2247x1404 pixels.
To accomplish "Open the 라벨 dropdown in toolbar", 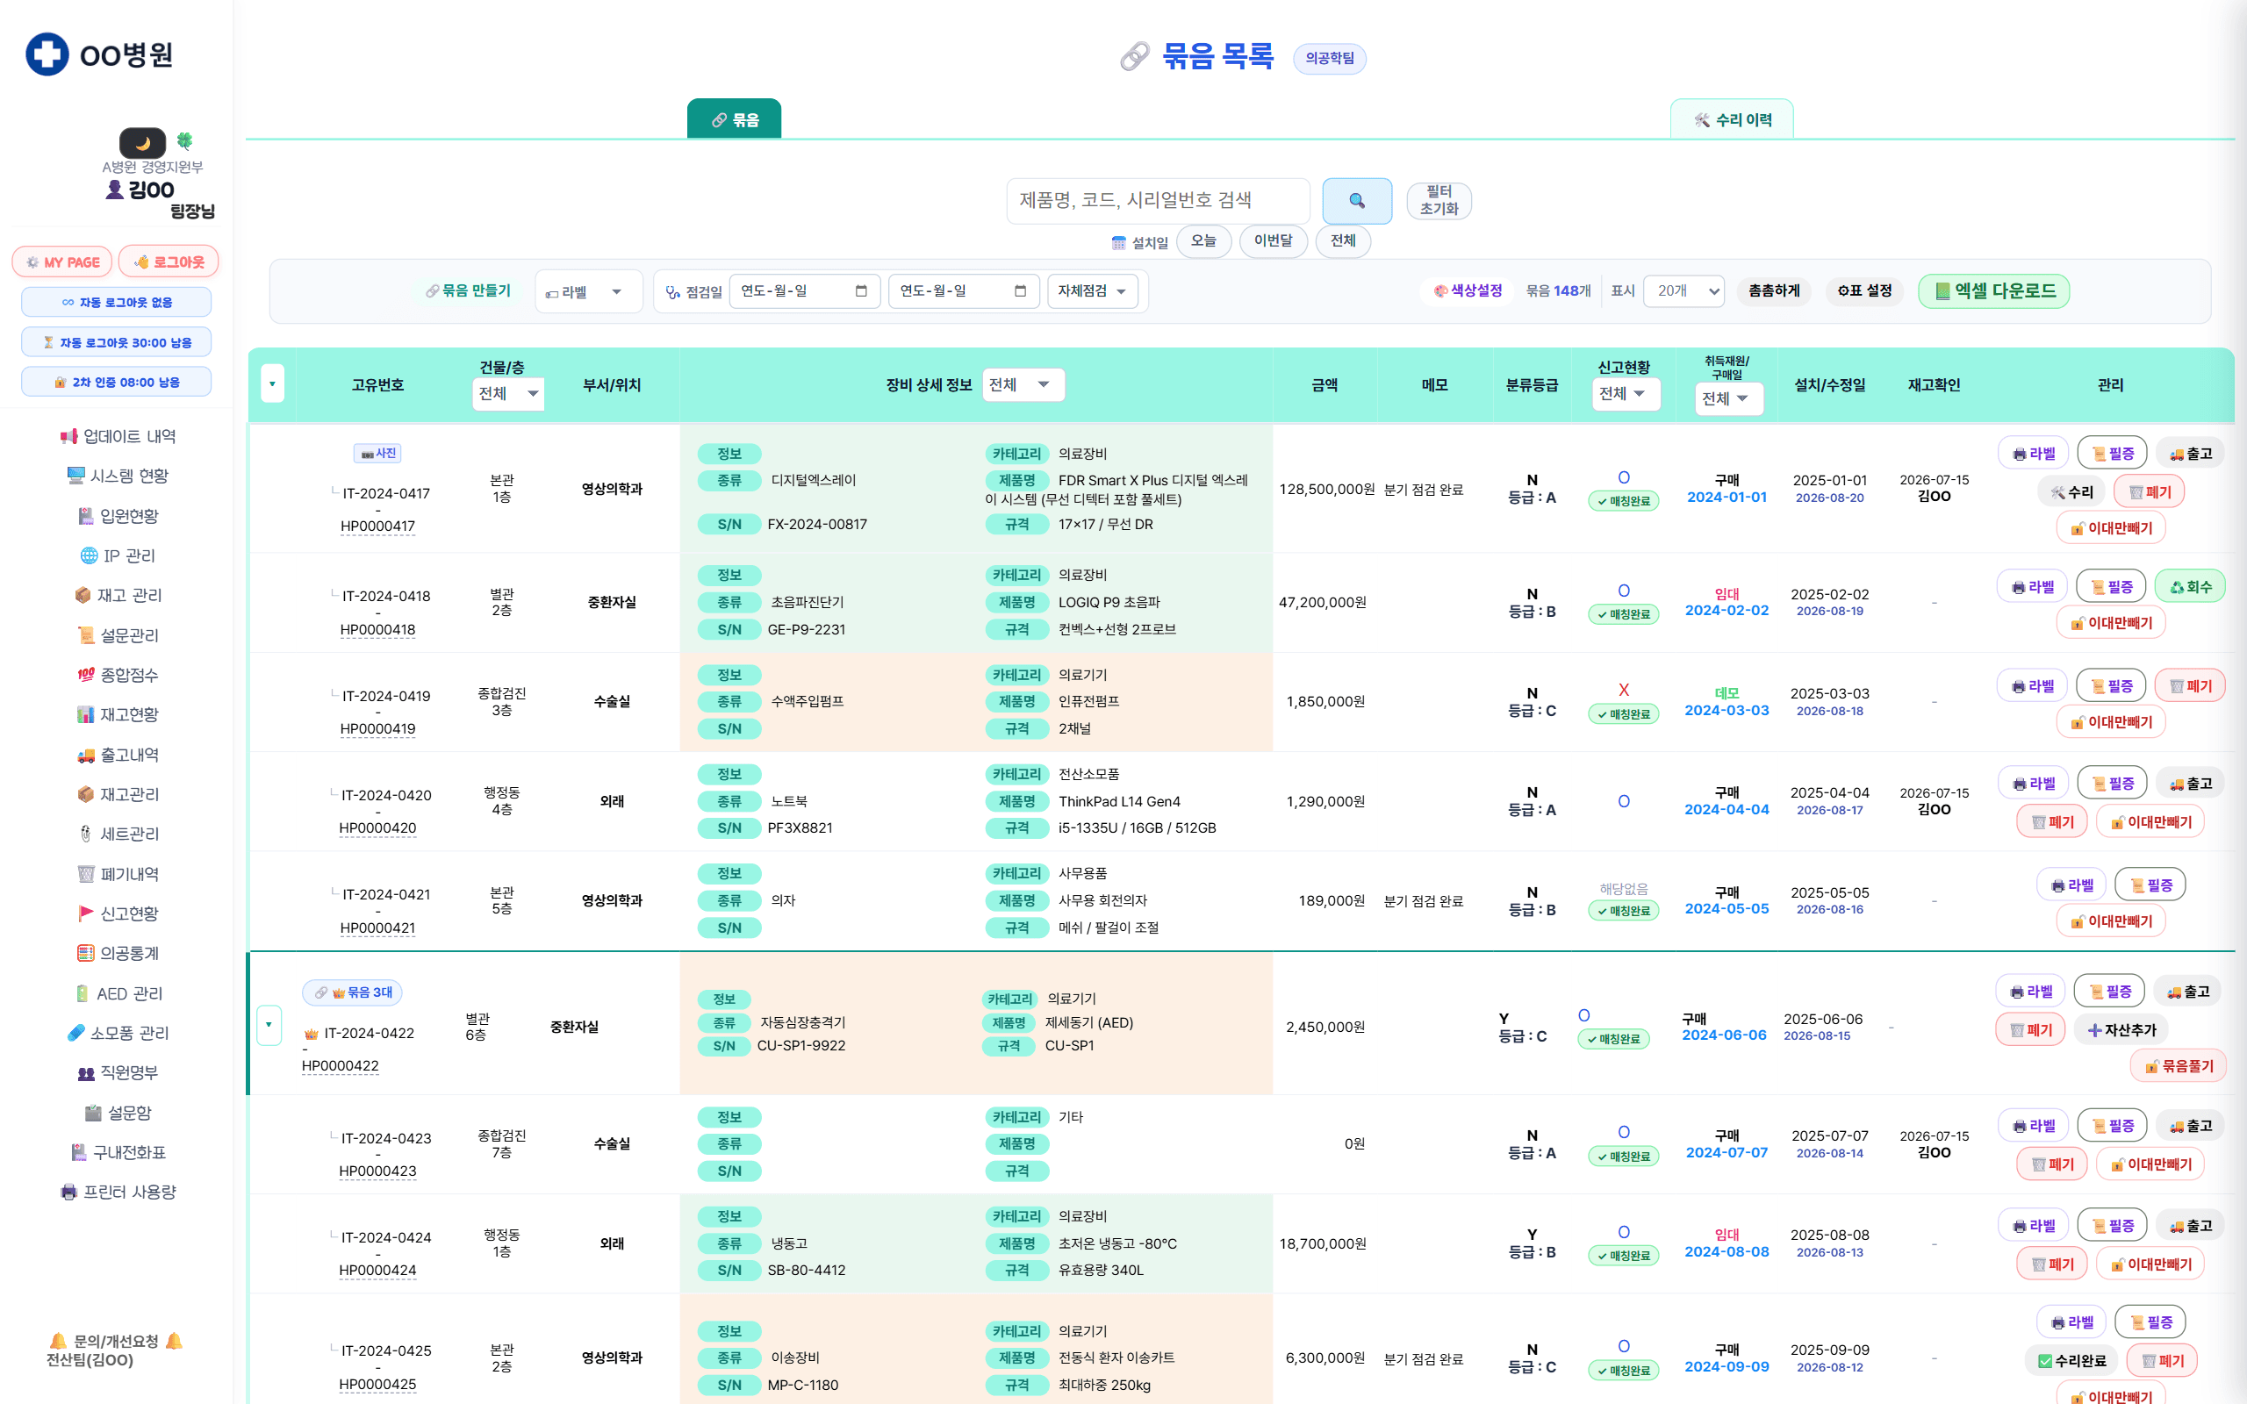I will point(589,291).
